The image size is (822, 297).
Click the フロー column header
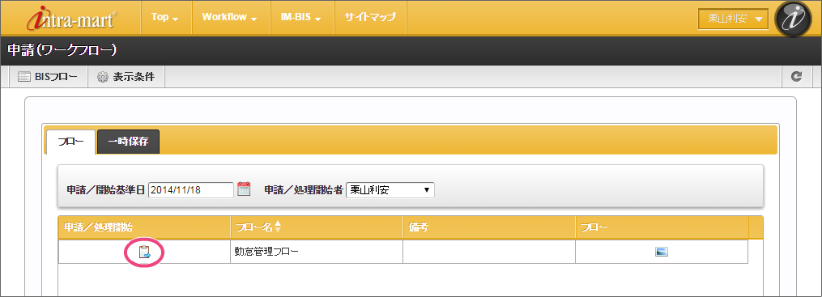point(662,227)
